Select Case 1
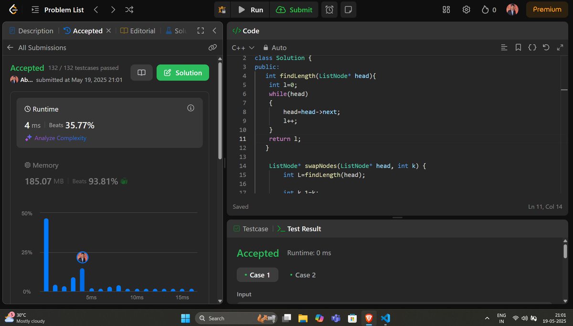This screenshot has width=573, height=326. tap(257, 275)
